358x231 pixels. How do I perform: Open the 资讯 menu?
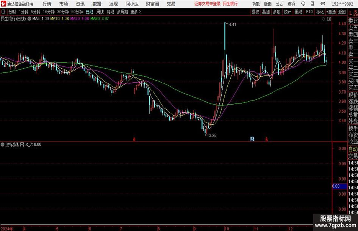tap(80, 4)
